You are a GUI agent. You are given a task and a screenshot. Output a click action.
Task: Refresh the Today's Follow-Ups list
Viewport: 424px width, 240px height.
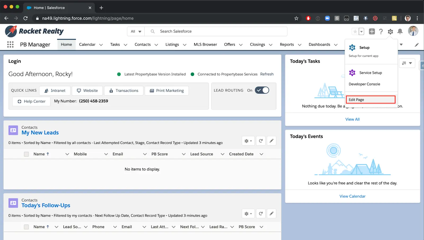(x=260, y=213)
